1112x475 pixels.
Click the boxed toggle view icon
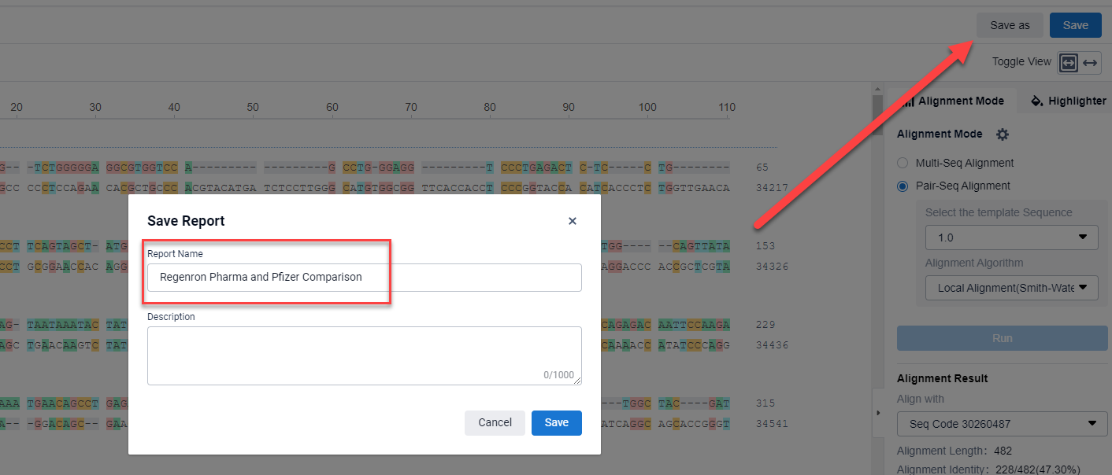[1068, 63]
